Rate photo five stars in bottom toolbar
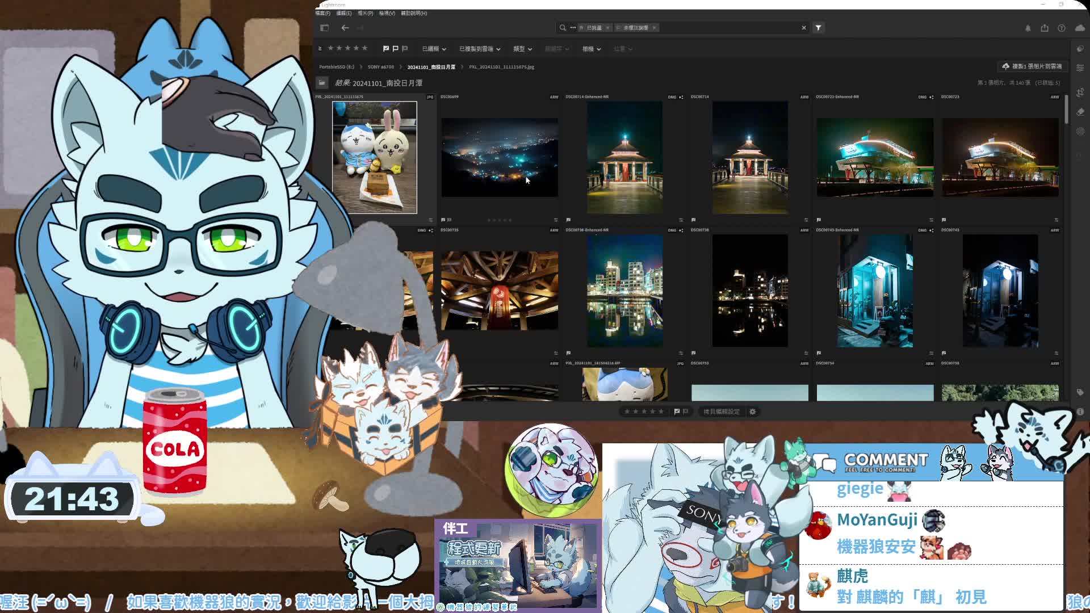 point(661,412)
